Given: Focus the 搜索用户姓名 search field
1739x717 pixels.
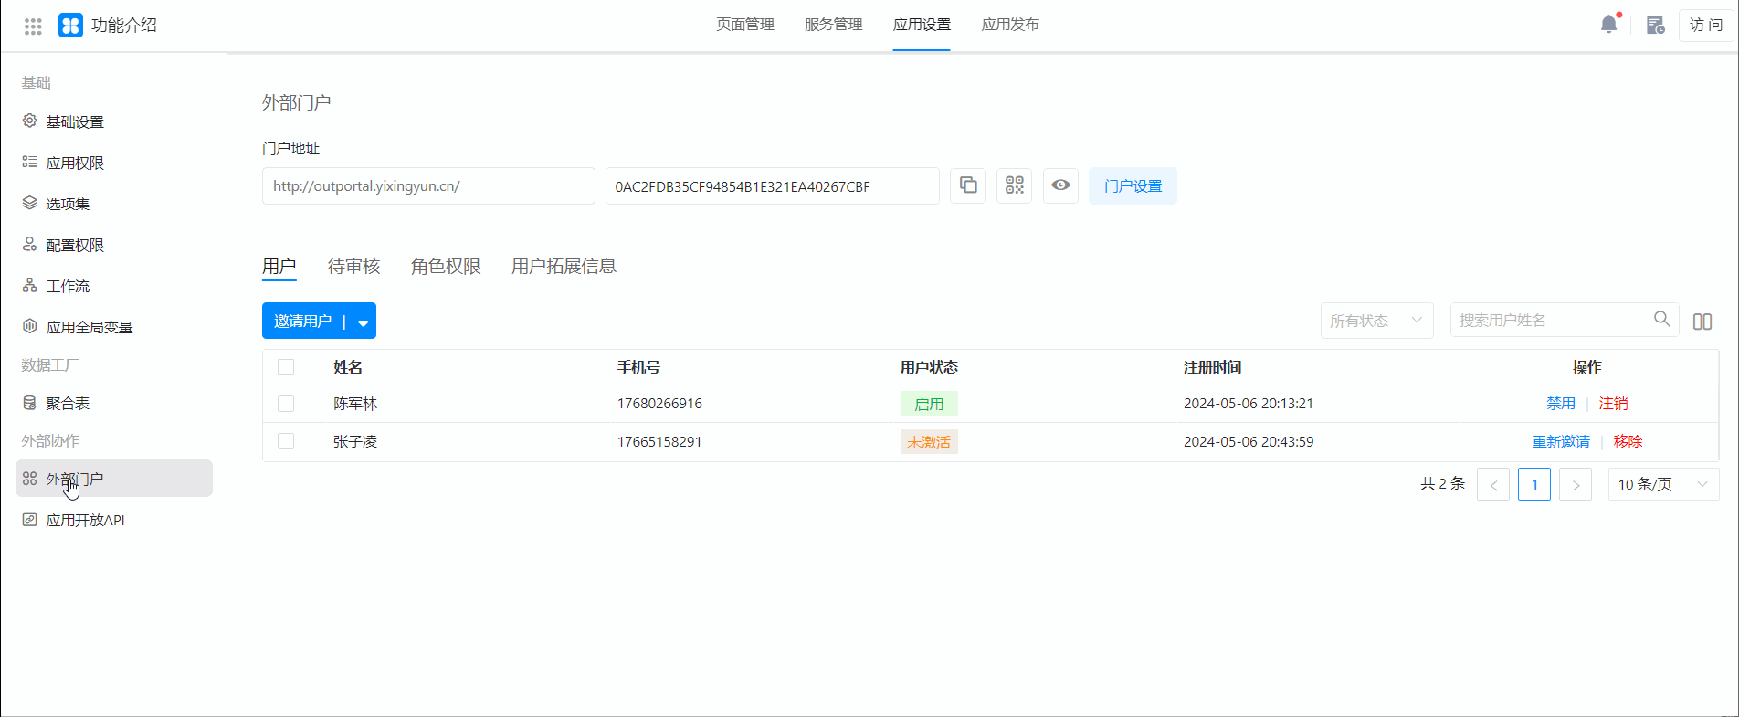Looking at the screenshot, I should click(1551, 321).
